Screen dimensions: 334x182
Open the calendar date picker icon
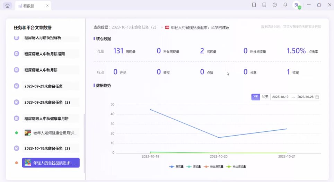click(317, 97)
